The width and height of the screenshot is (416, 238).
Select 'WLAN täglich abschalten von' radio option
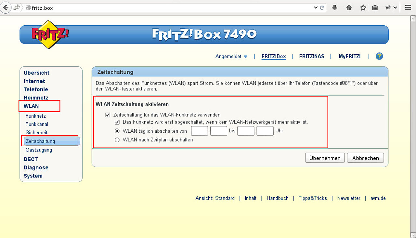117,131
